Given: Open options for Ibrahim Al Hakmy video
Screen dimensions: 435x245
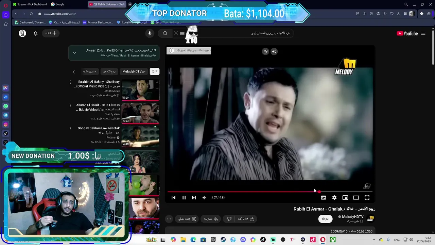Looking at the screenshot, I should click(70, 82).
